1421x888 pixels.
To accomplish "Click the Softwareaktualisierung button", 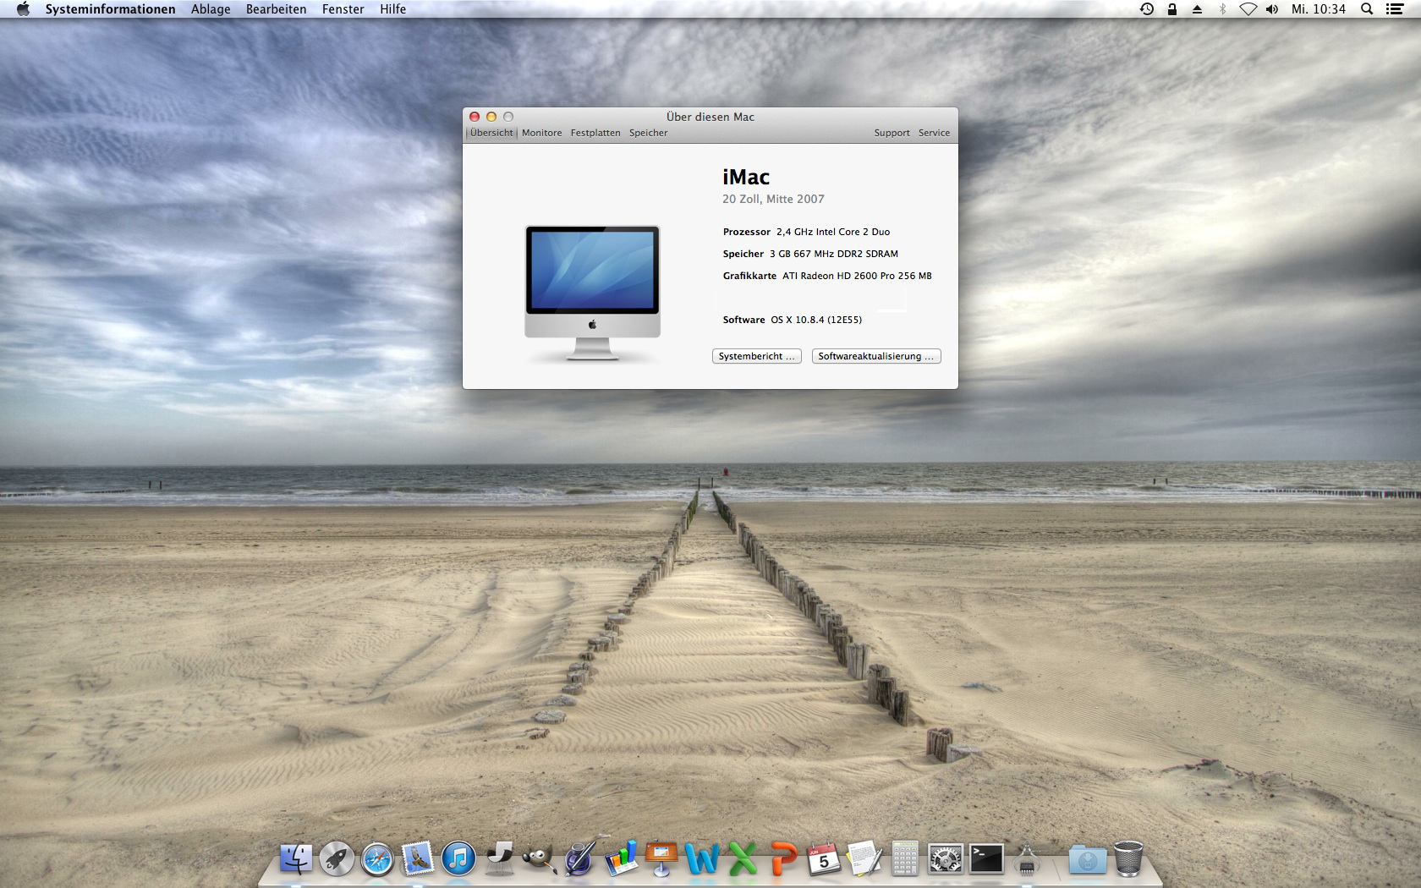I will [x=876, y=356].
